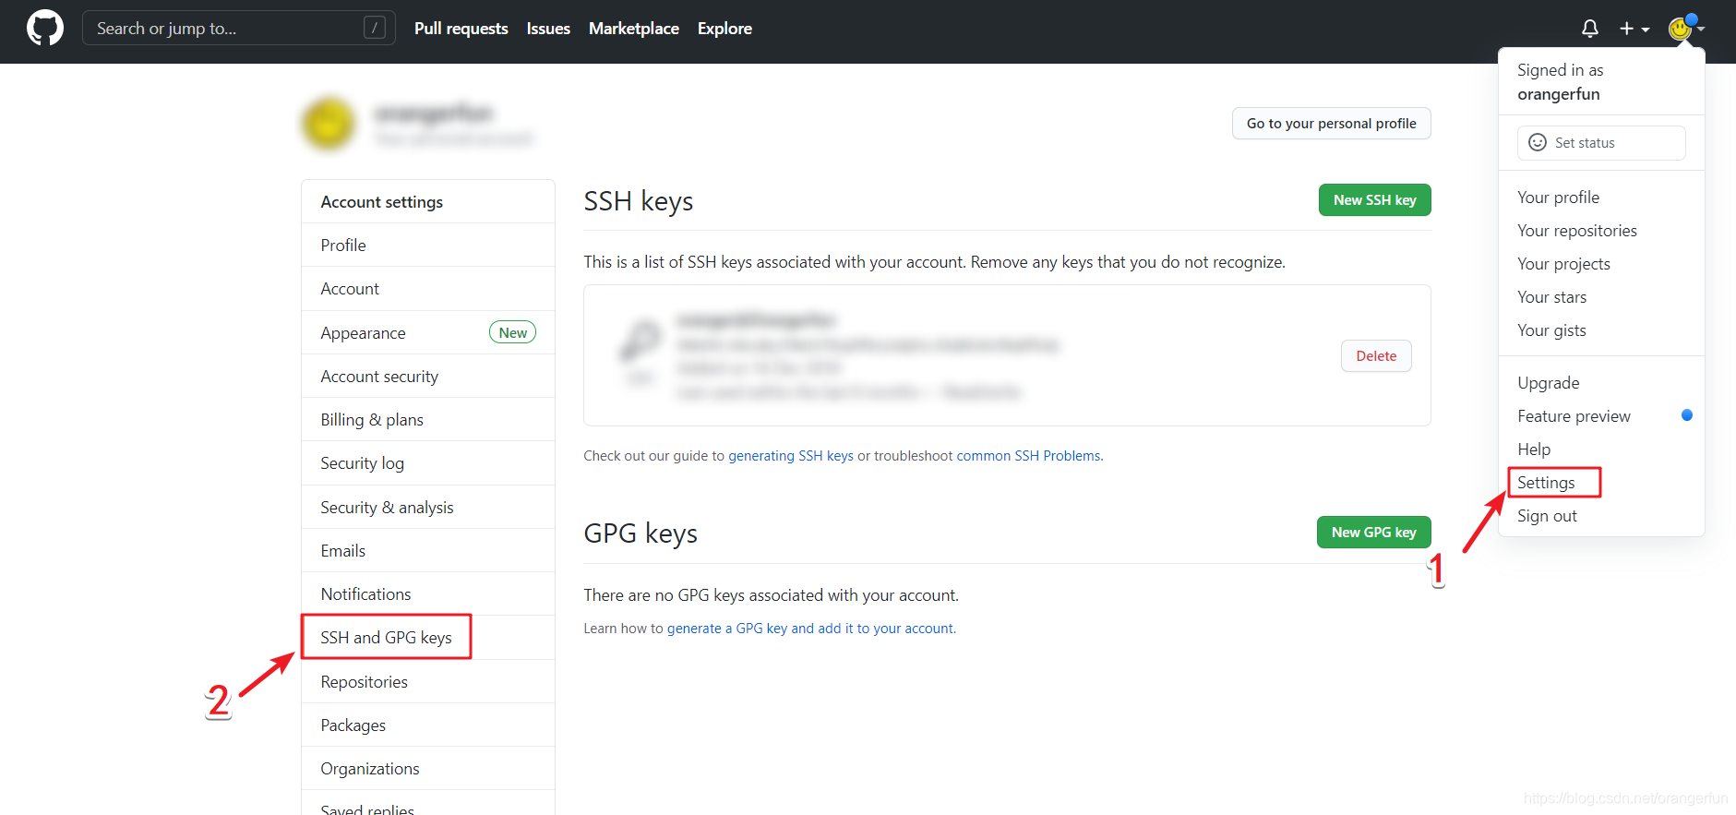Click the New GPG key button
1736x815 pixels.
(1373, 533)
